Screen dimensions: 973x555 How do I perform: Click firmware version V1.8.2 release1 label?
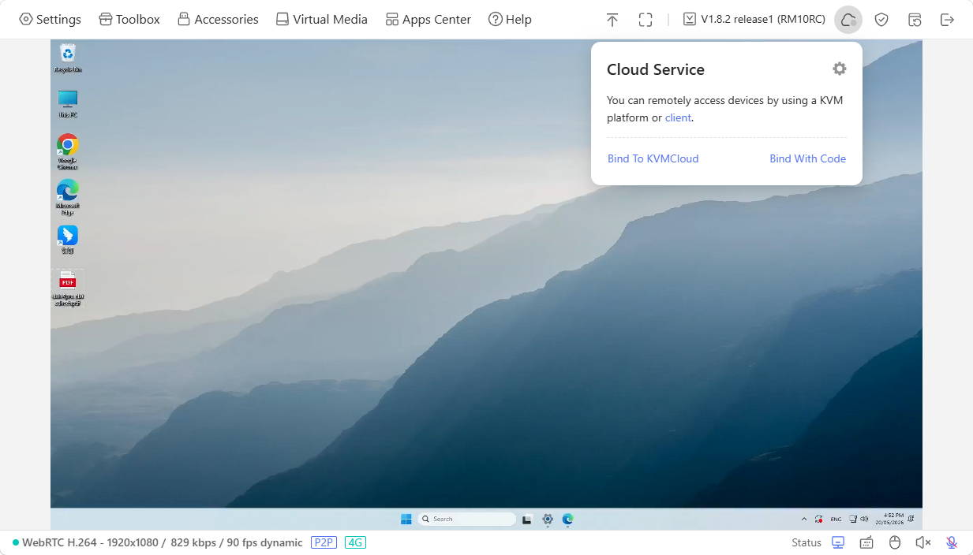(754, 19)
